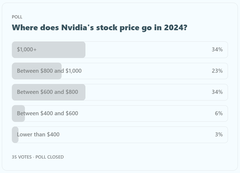Select "Between $400 and $600" poll choice

(47, 113)
